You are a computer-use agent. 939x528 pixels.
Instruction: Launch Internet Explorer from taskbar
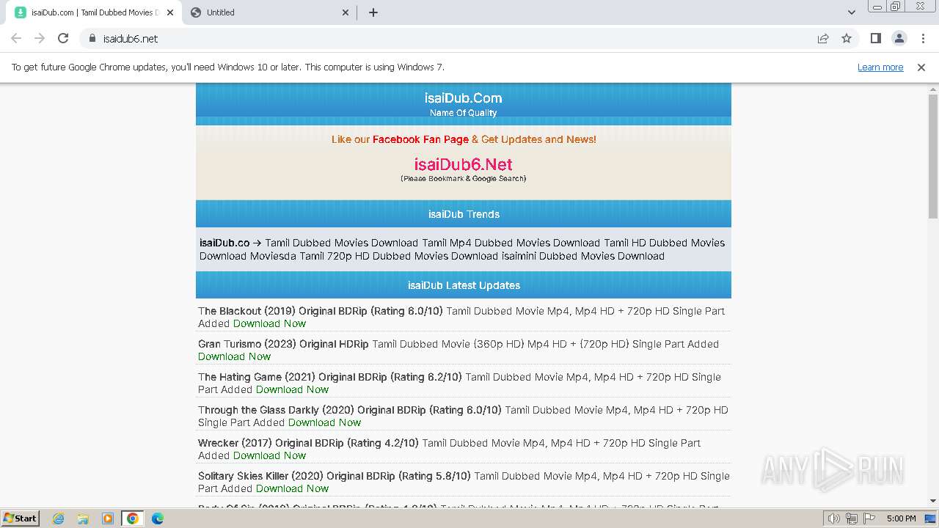click(58, 518)
